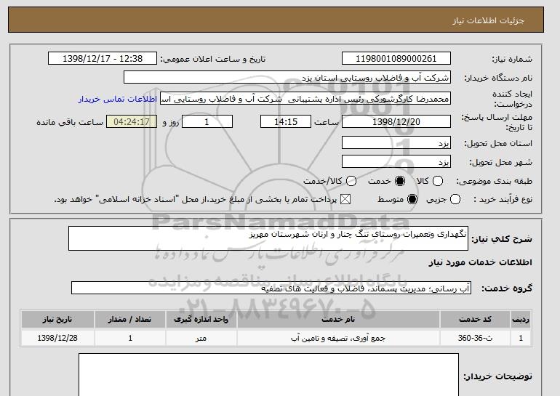Click the نام خدمت column header

click(x=338, y=319)
